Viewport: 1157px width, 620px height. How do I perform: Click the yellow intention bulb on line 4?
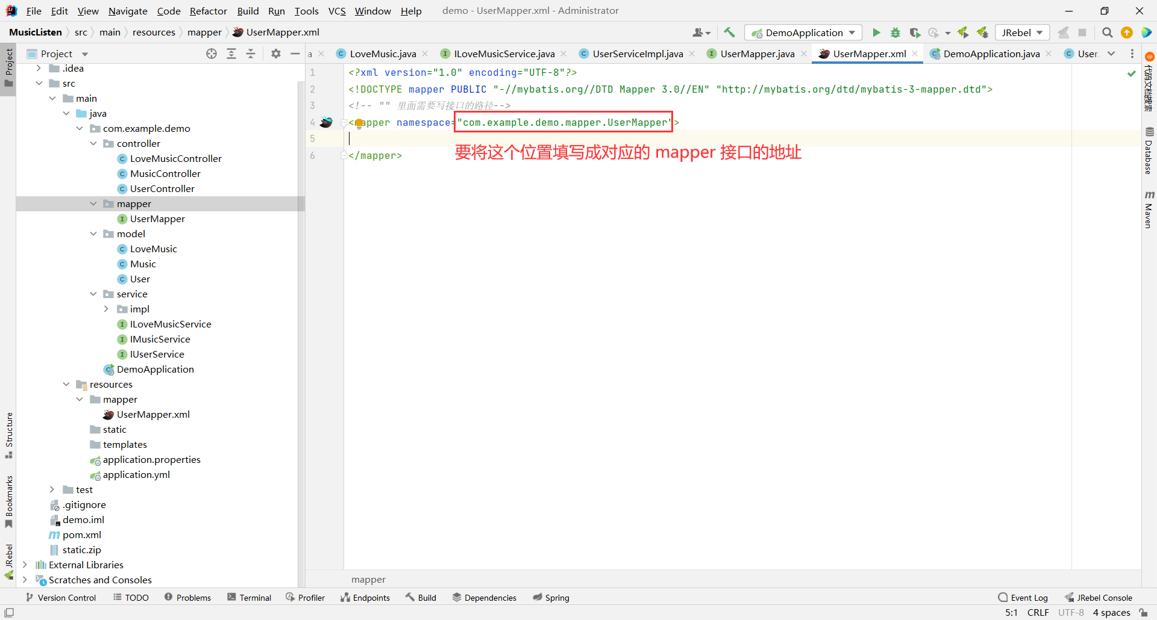tap(359, 123)
